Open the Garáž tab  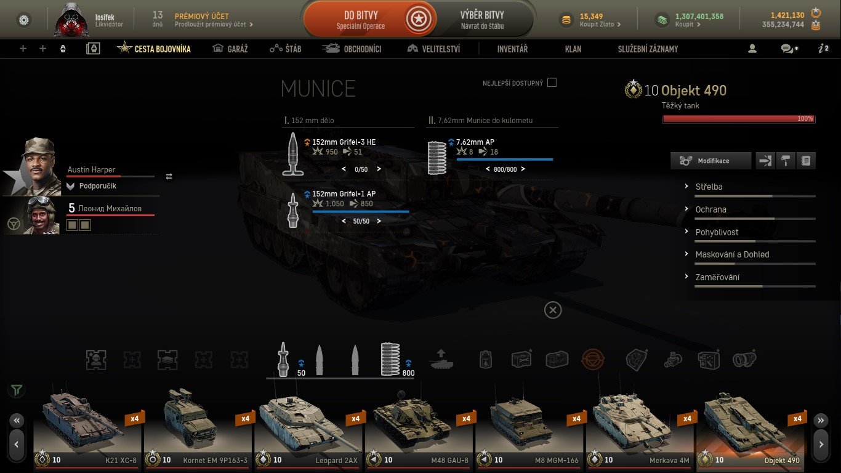pyautogui.click(x=230, y=49)
